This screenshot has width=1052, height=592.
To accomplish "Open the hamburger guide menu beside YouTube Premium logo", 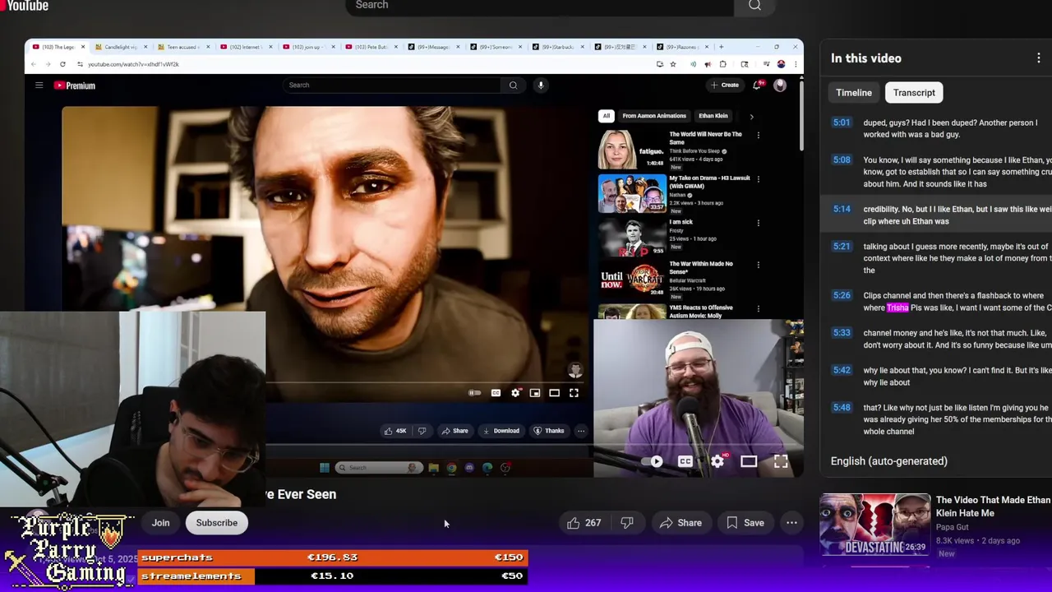I will [39, 86].
